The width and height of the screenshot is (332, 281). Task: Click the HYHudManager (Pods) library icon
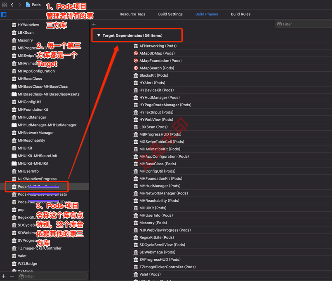(136, 98)
